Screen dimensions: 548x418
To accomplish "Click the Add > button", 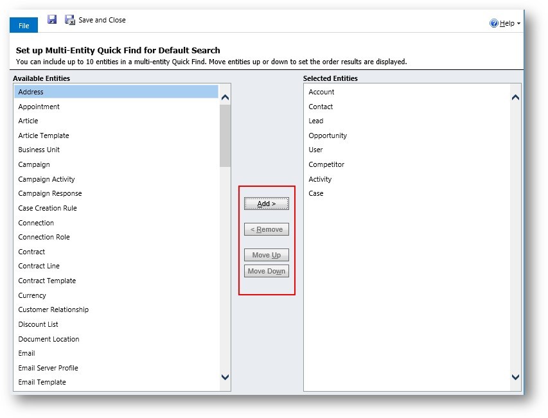I will [x=267, y=204].
